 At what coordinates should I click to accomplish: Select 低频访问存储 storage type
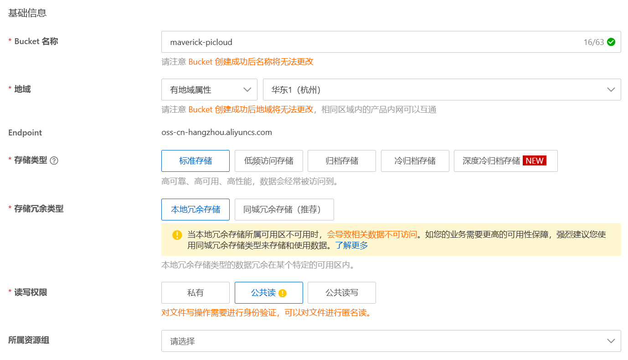[268, 161]
